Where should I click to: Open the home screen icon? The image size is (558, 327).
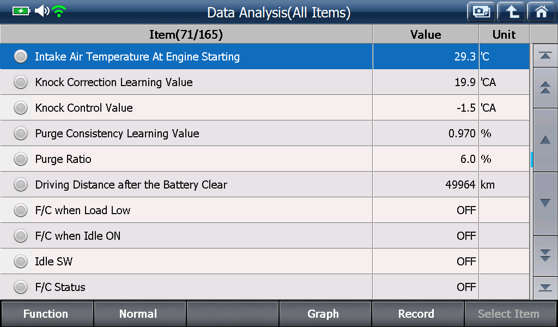click(541, 12)
